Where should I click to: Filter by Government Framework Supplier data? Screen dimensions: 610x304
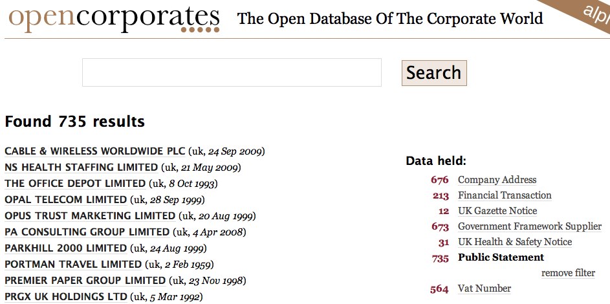click(x=529, y=226)
